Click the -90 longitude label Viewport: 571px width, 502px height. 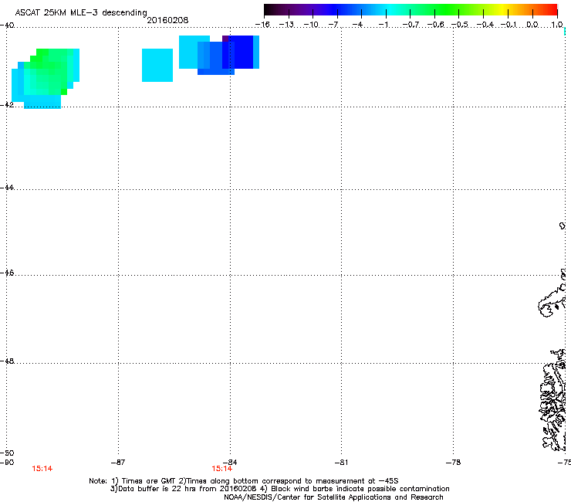coord(7,463)
